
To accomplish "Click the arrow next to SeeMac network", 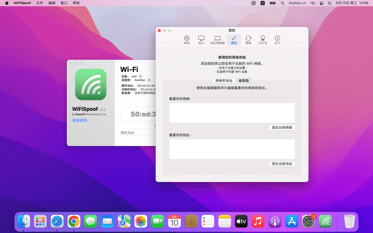I will tap(149, 80).
